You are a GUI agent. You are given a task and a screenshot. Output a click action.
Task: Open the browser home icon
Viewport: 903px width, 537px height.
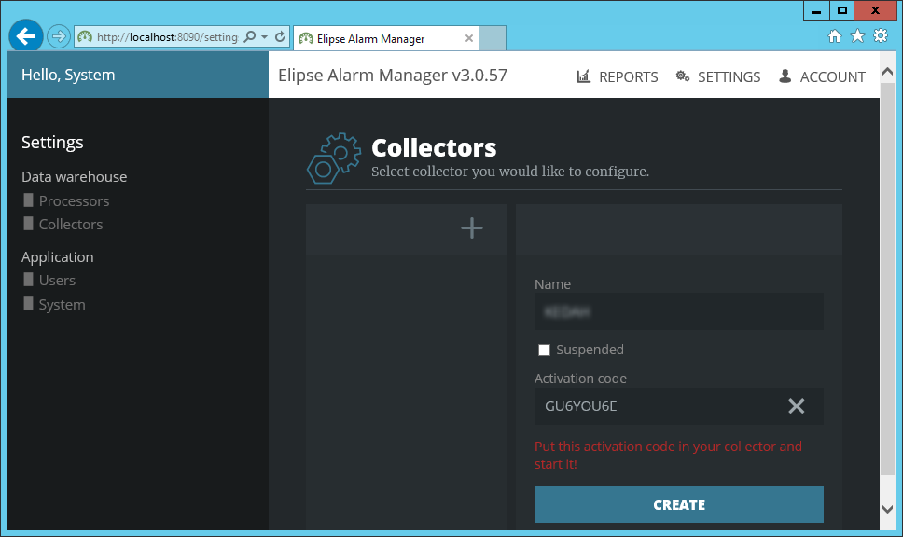[835, 36]
